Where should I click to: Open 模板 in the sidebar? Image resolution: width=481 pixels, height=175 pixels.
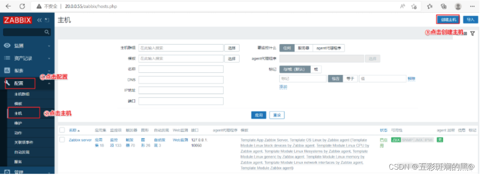[18, 104]
